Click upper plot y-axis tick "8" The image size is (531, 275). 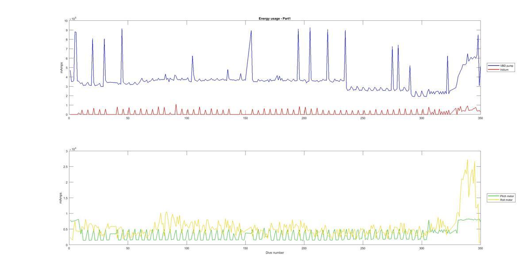(66, 40)
